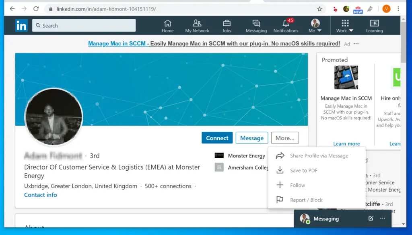Open the Contact info link

[41, 195]
